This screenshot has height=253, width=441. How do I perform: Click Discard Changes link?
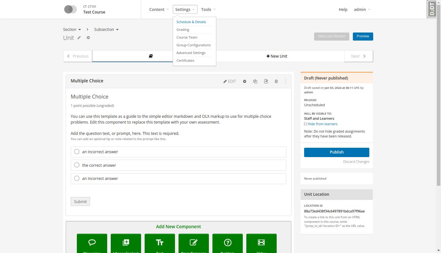[356, 162]
